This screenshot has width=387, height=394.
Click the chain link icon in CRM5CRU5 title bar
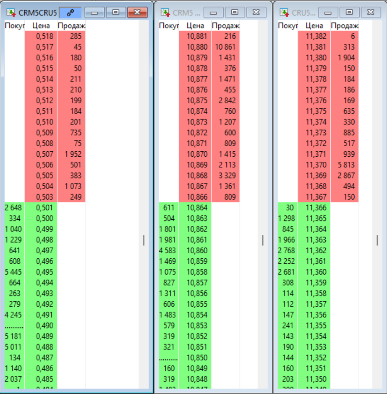[x=70, y=13]
